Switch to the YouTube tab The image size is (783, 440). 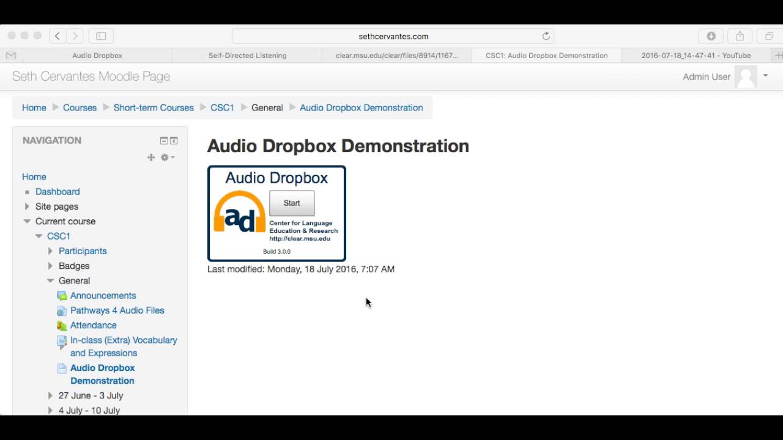(x=696, y=55)
